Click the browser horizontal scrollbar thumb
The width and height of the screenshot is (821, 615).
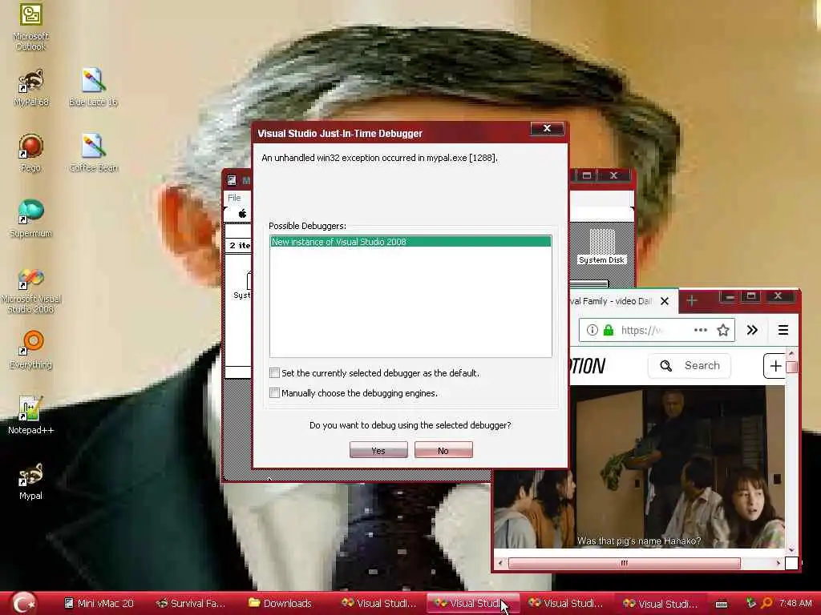[x=624, y=563]
